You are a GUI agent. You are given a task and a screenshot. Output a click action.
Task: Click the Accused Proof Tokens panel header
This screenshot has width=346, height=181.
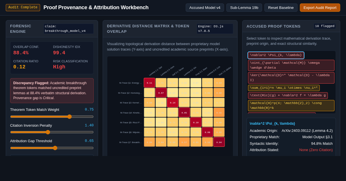291,26
